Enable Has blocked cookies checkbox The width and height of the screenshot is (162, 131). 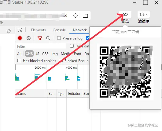(19, 60)
